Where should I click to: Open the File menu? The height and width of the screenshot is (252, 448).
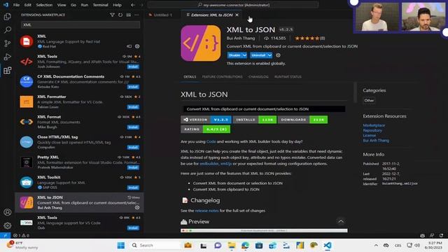click(x=16, y=5)
